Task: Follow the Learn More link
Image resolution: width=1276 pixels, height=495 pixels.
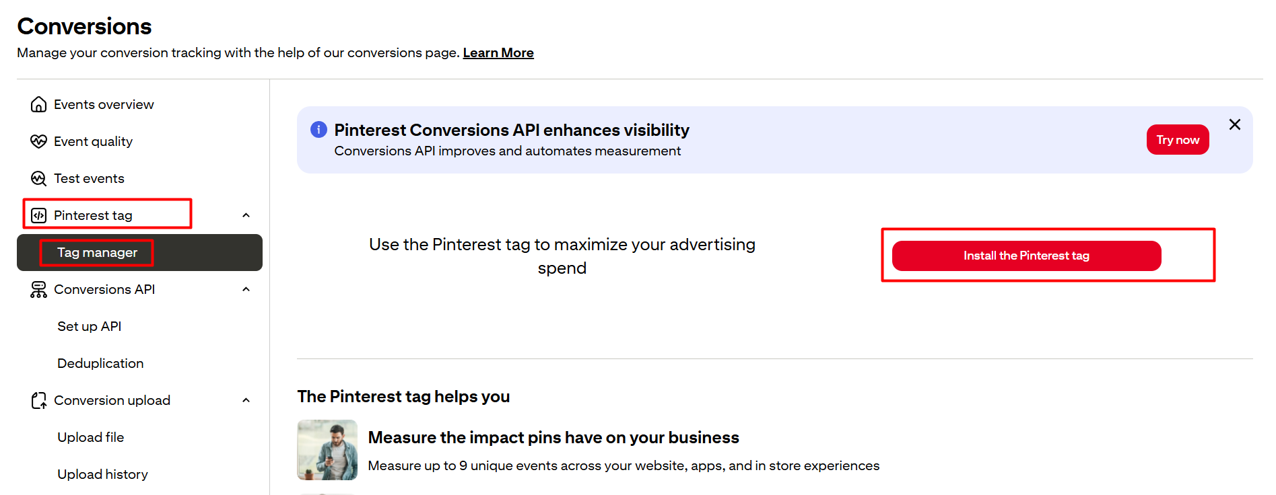Action: [498, 52]
